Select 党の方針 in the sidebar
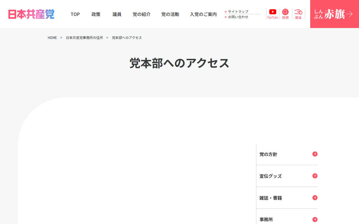Screen dimensions: 359x224 click(287, 154)
